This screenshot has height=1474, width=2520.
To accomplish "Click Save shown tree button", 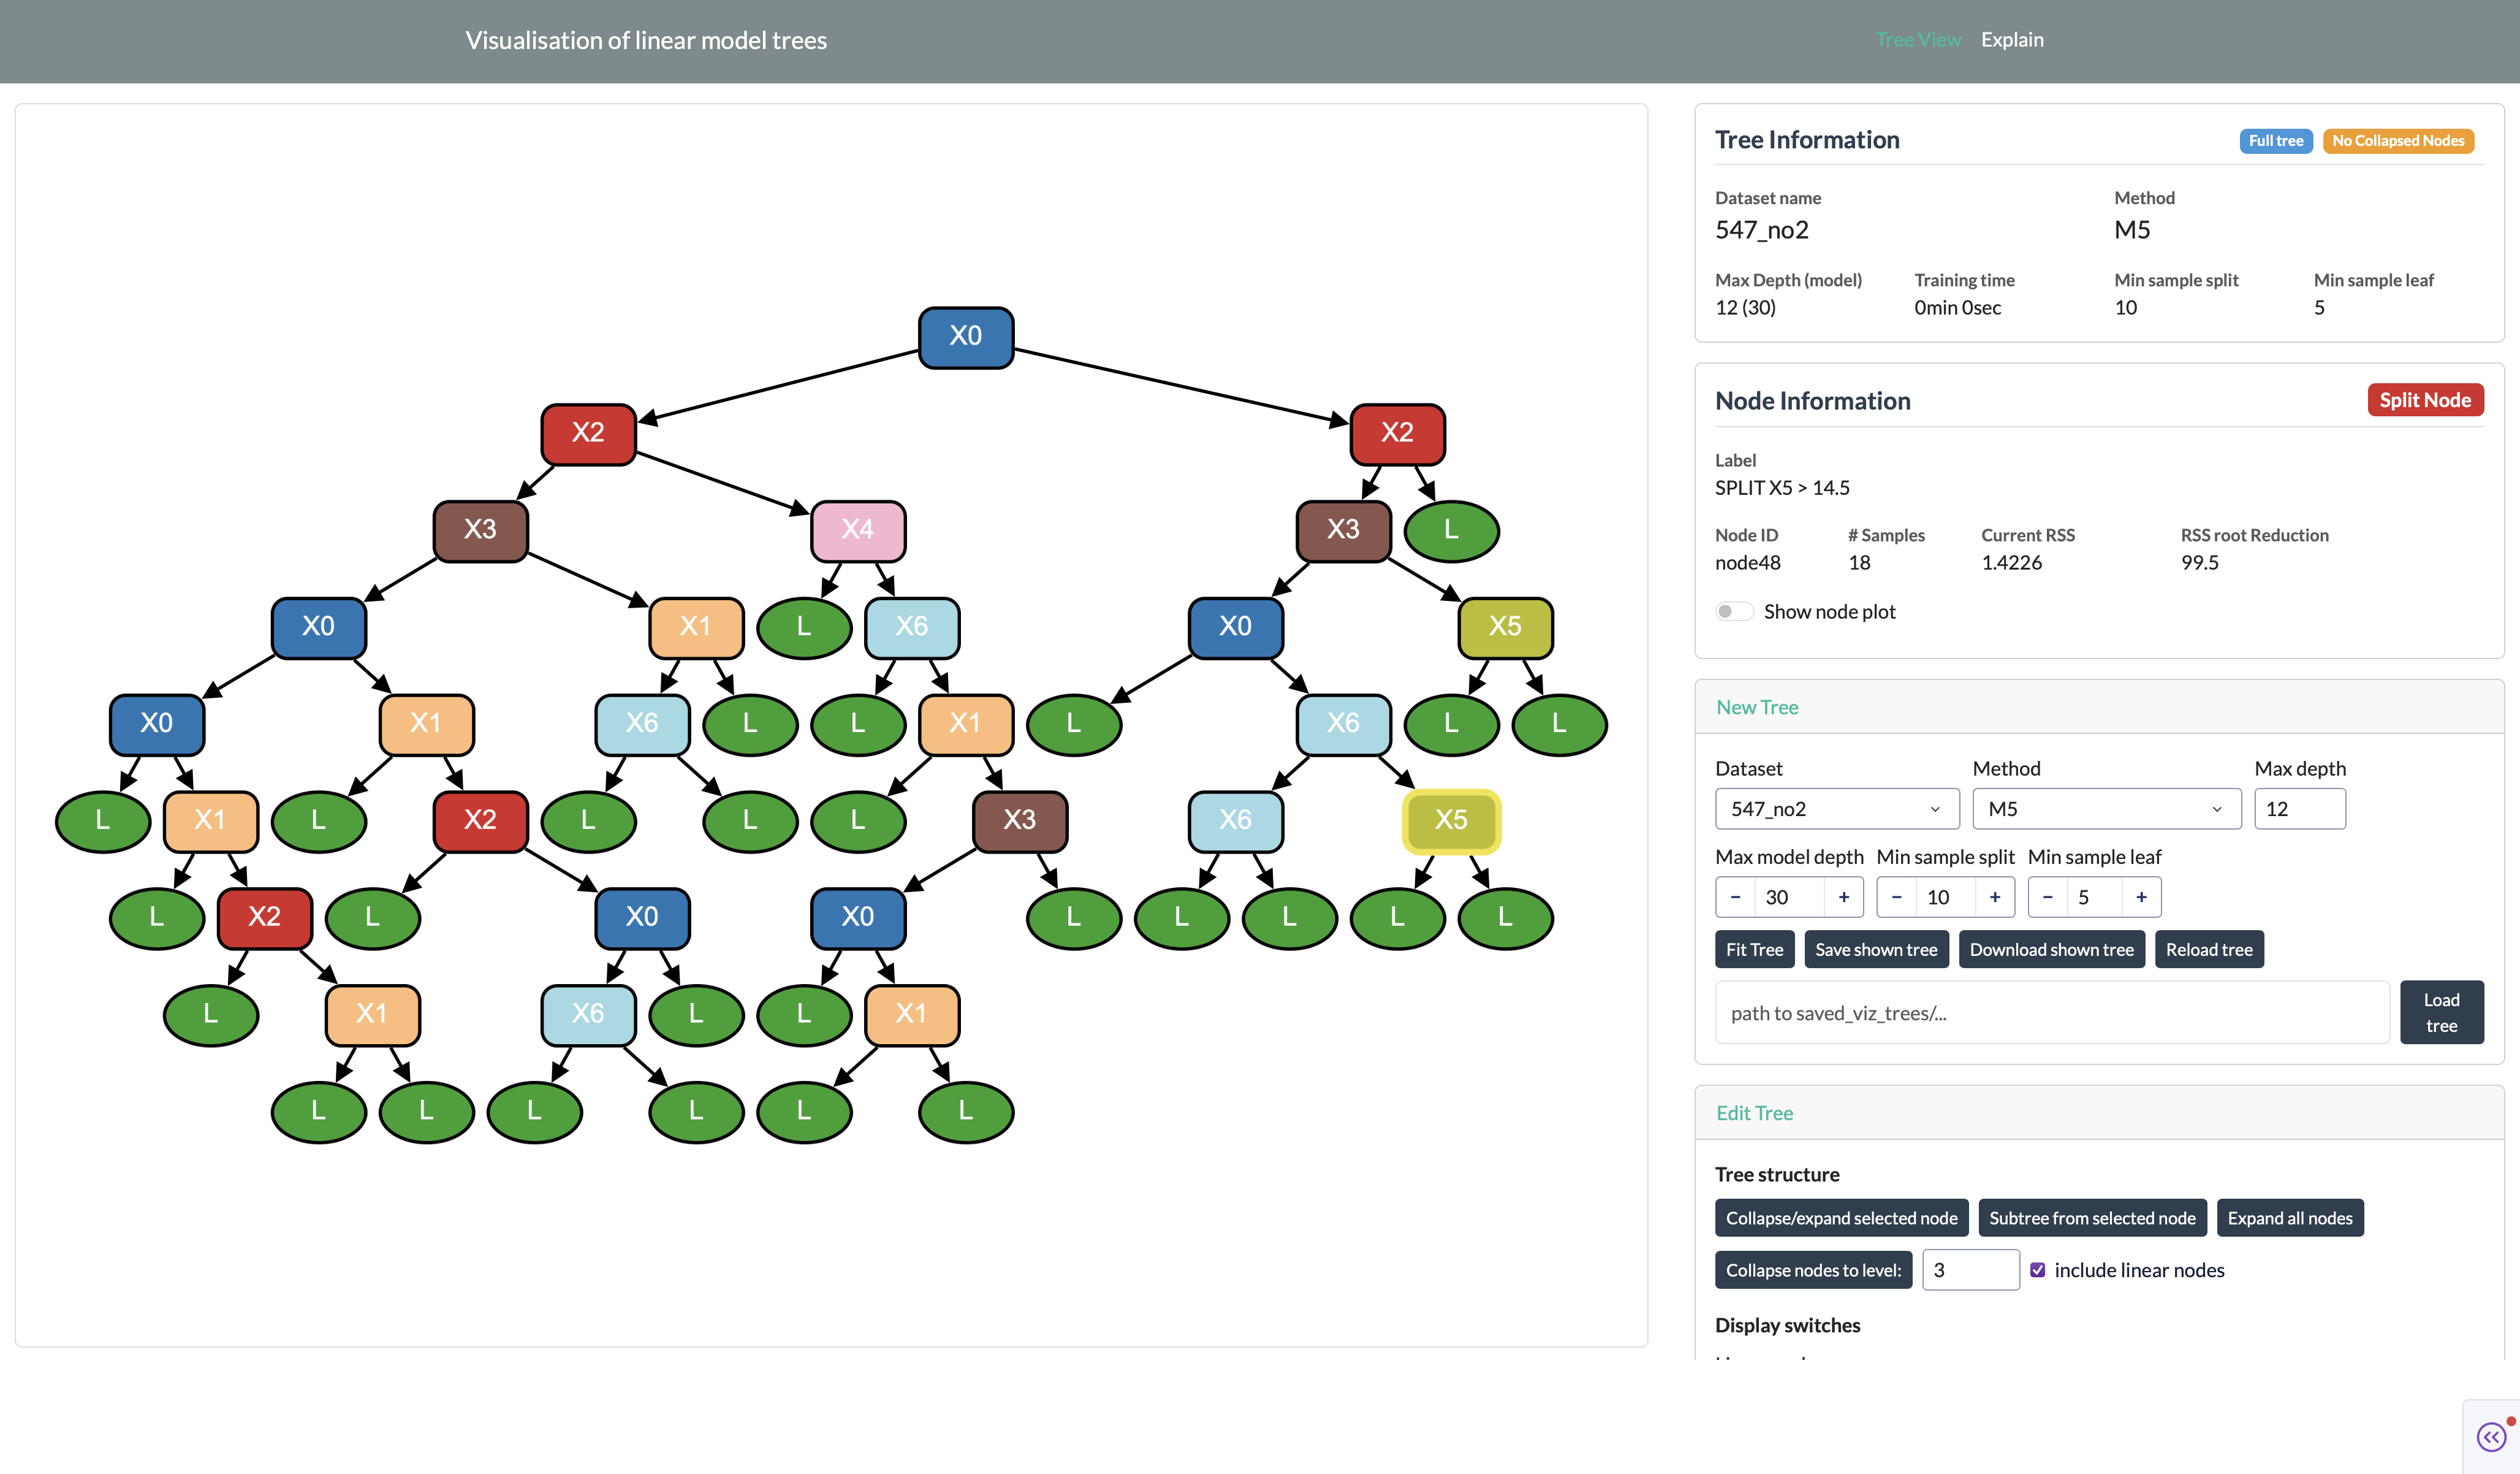I will point(1876,950).
